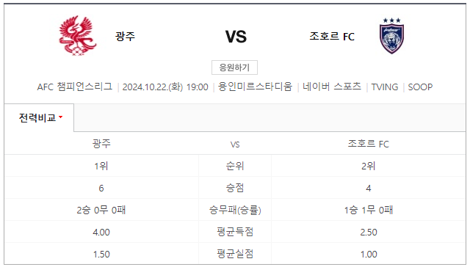Click the 평균실점 row label

[235, 254]
